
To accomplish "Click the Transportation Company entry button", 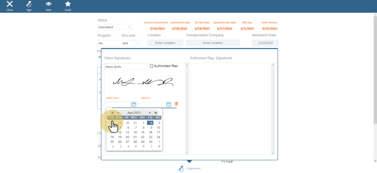I will 212,43.
